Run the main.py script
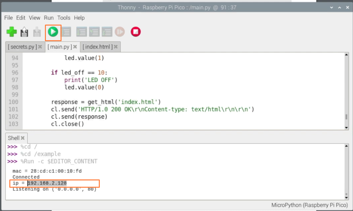 click(x=53, y=32)
